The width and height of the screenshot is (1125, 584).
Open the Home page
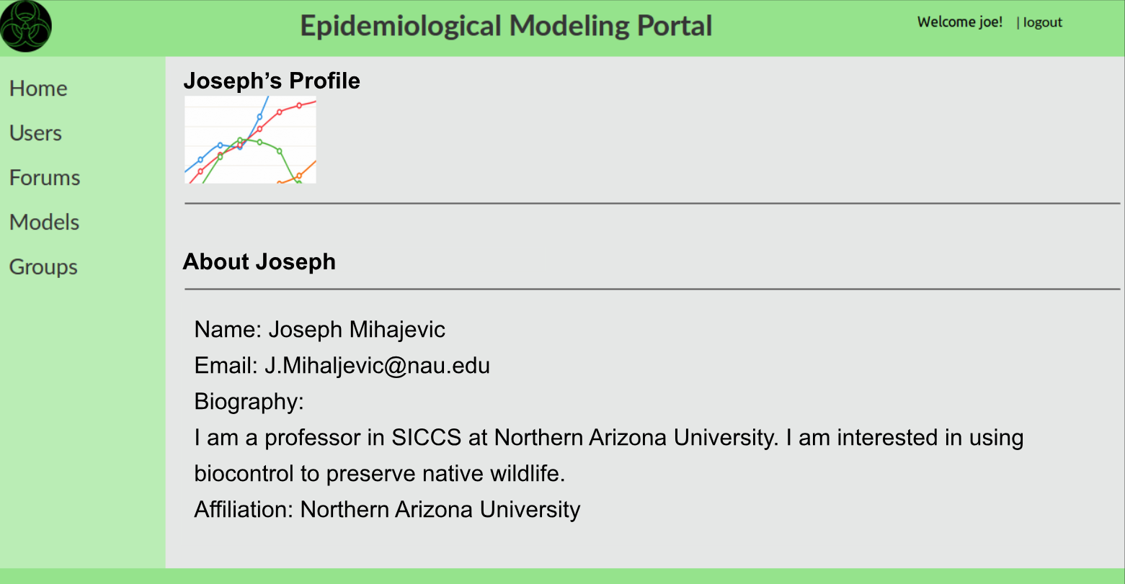38,89
